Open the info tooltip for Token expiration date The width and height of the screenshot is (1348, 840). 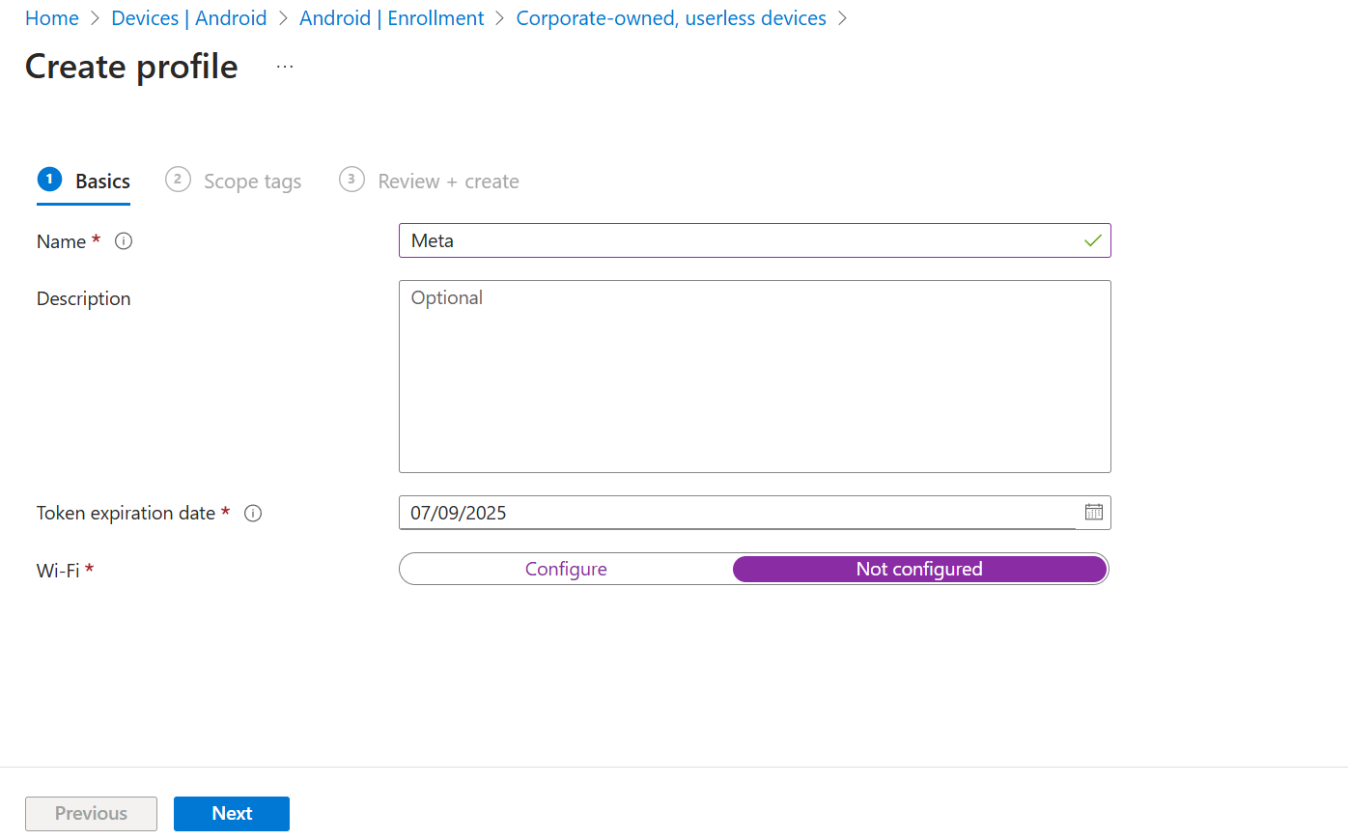click(x=252, y=513)
